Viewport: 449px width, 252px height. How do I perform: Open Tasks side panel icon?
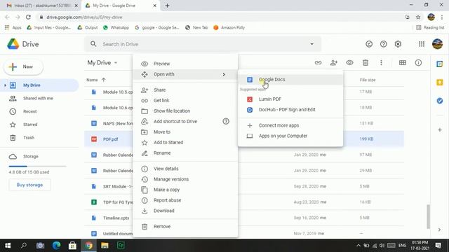440,101
